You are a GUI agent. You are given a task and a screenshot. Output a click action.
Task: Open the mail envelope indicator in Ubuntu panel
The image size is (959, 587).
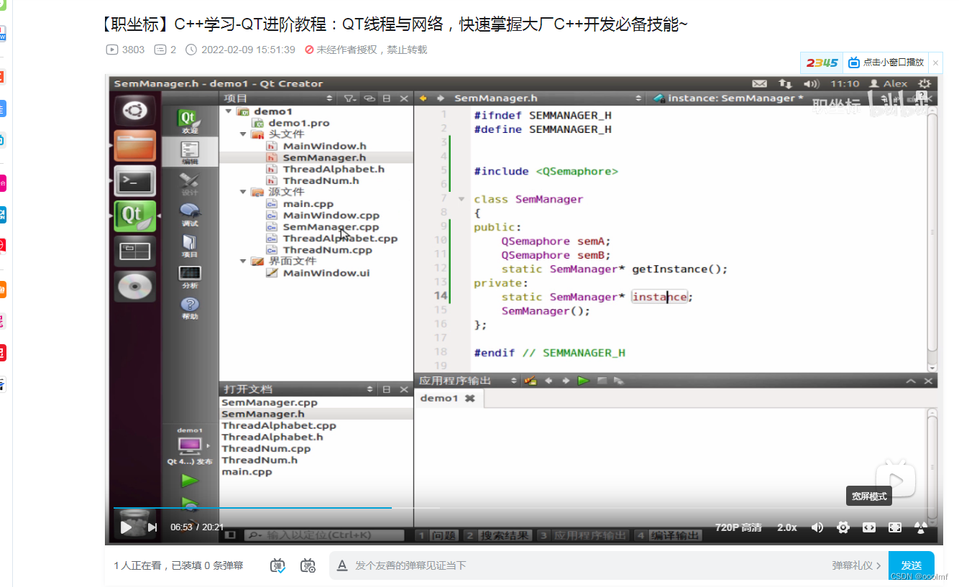[759, 83]
